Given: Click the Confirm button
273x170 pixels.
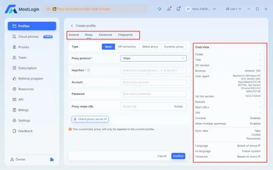Looking at the screenshot, I should pos(178,156).
